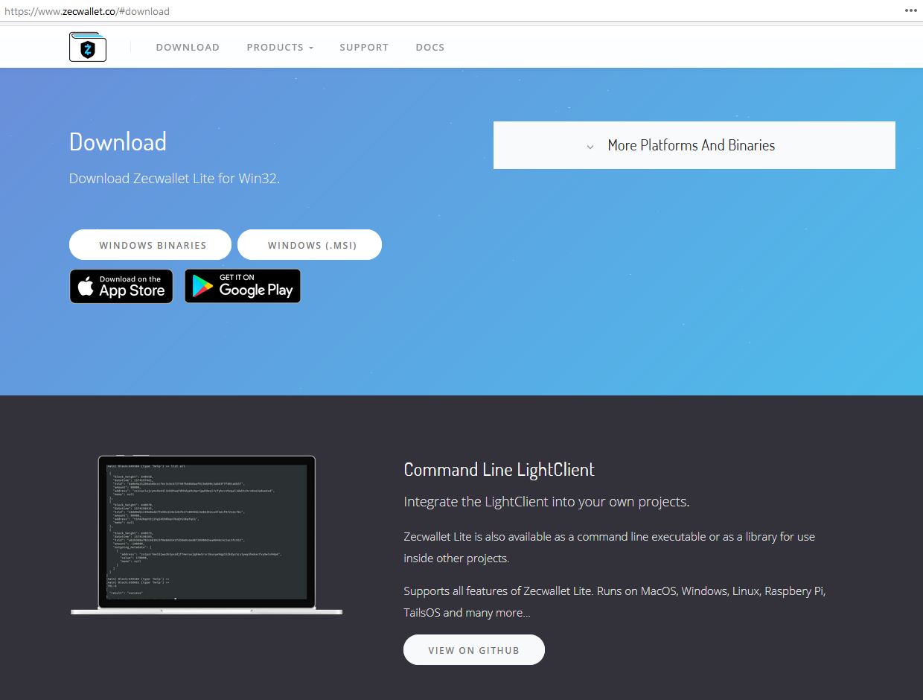Open the SUPPORT navigation item

point(364,47)
